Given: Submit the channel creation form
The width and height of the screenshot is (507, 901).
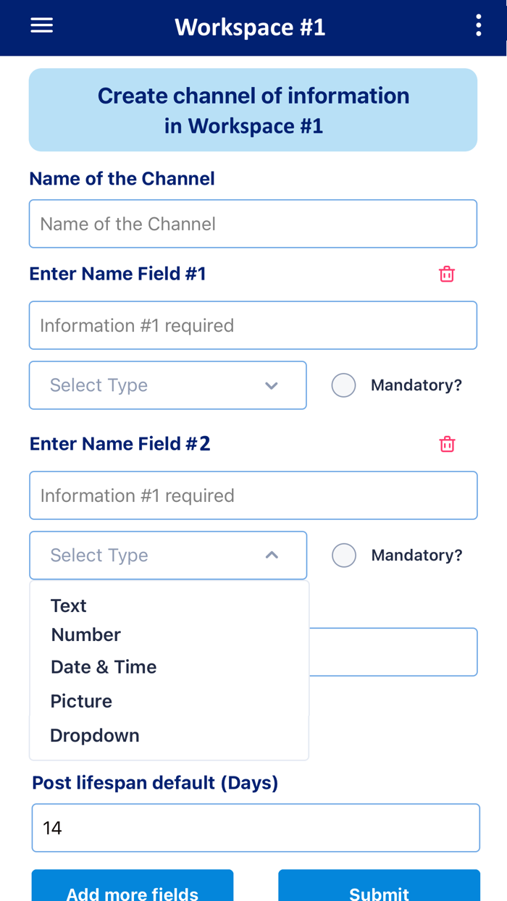Looking at the screenshot, I should 379,889.
